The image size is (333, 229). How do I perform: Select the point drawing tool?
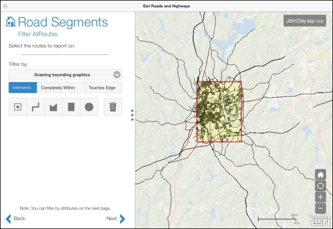(18, 107)
